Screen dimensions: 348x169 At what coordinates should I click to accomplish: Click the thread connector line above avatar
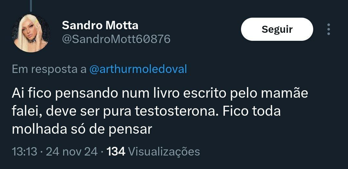tap(31, 5)
